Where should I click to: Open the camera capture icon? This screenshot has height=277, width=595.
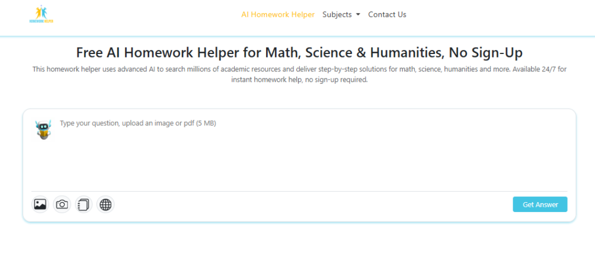[62, 204]
